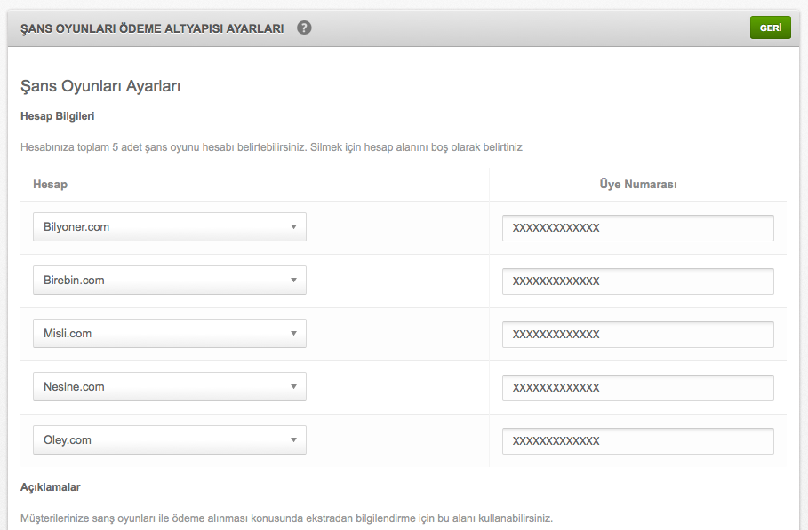Click the Üye Numarası column header
The height and width of the screenshot is (530, 808).
pos(638,185)
